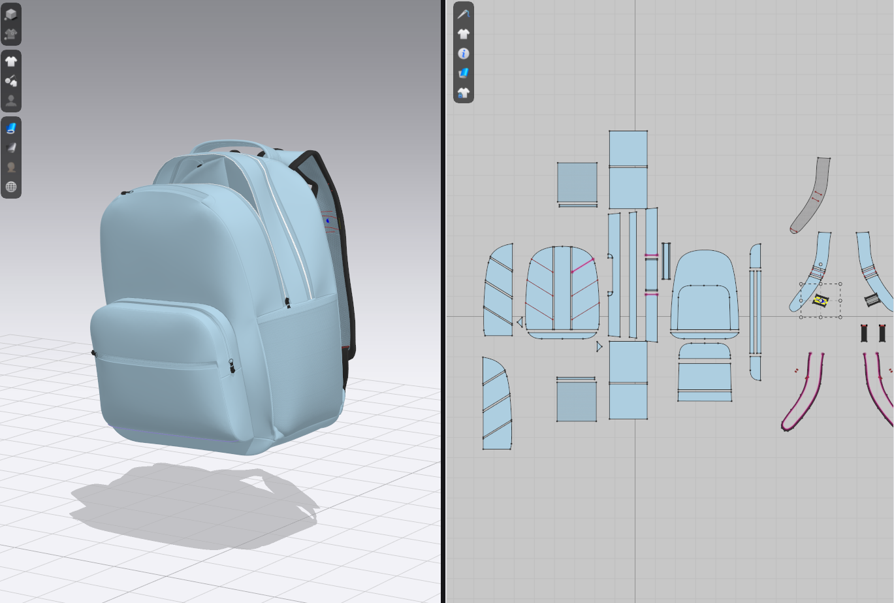
Task: Select the tall rectangle pattern at bottom center
Action: click(628, 380)
